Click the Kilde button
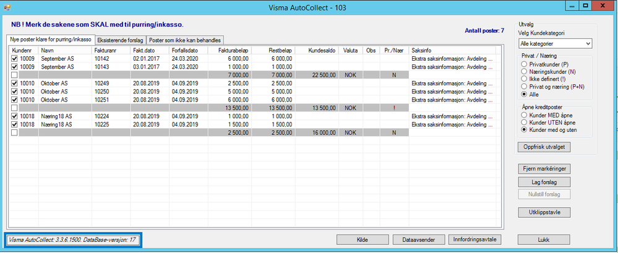The height and width of the screenshot is (253, 618). click(363, 239)
